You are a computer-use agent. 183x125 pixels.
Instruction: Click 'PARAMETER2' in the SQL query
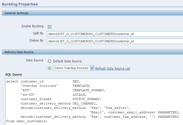pos(168,117)
